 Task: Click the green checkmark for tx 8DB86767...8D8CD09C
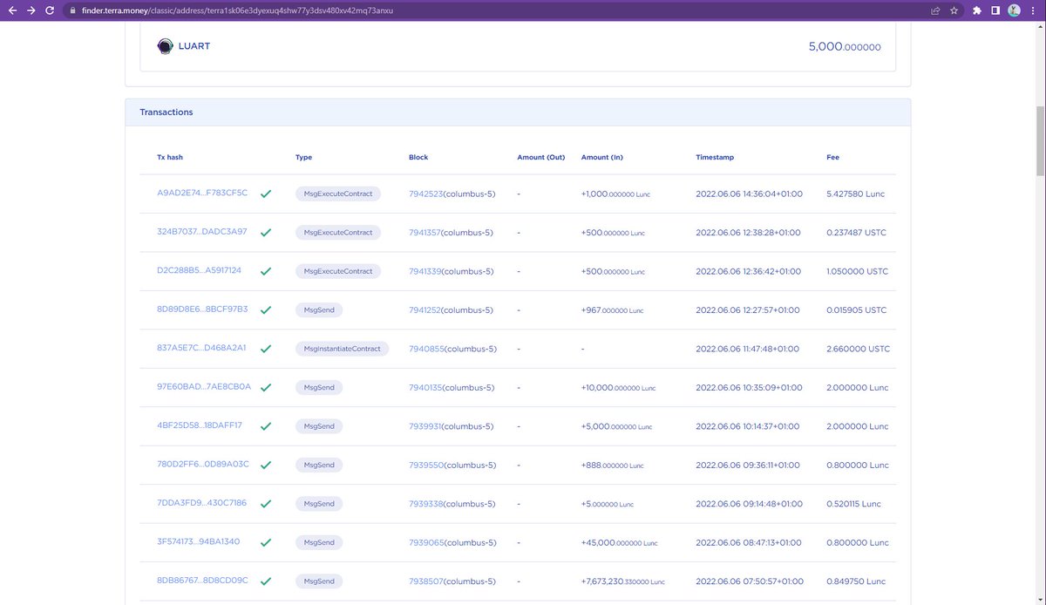pos(266,581)
